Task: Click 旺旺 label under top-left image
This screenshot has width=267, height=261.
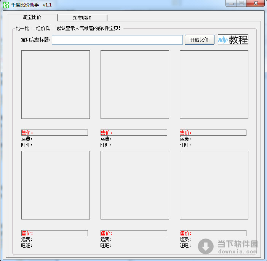Action: point(27,145)
